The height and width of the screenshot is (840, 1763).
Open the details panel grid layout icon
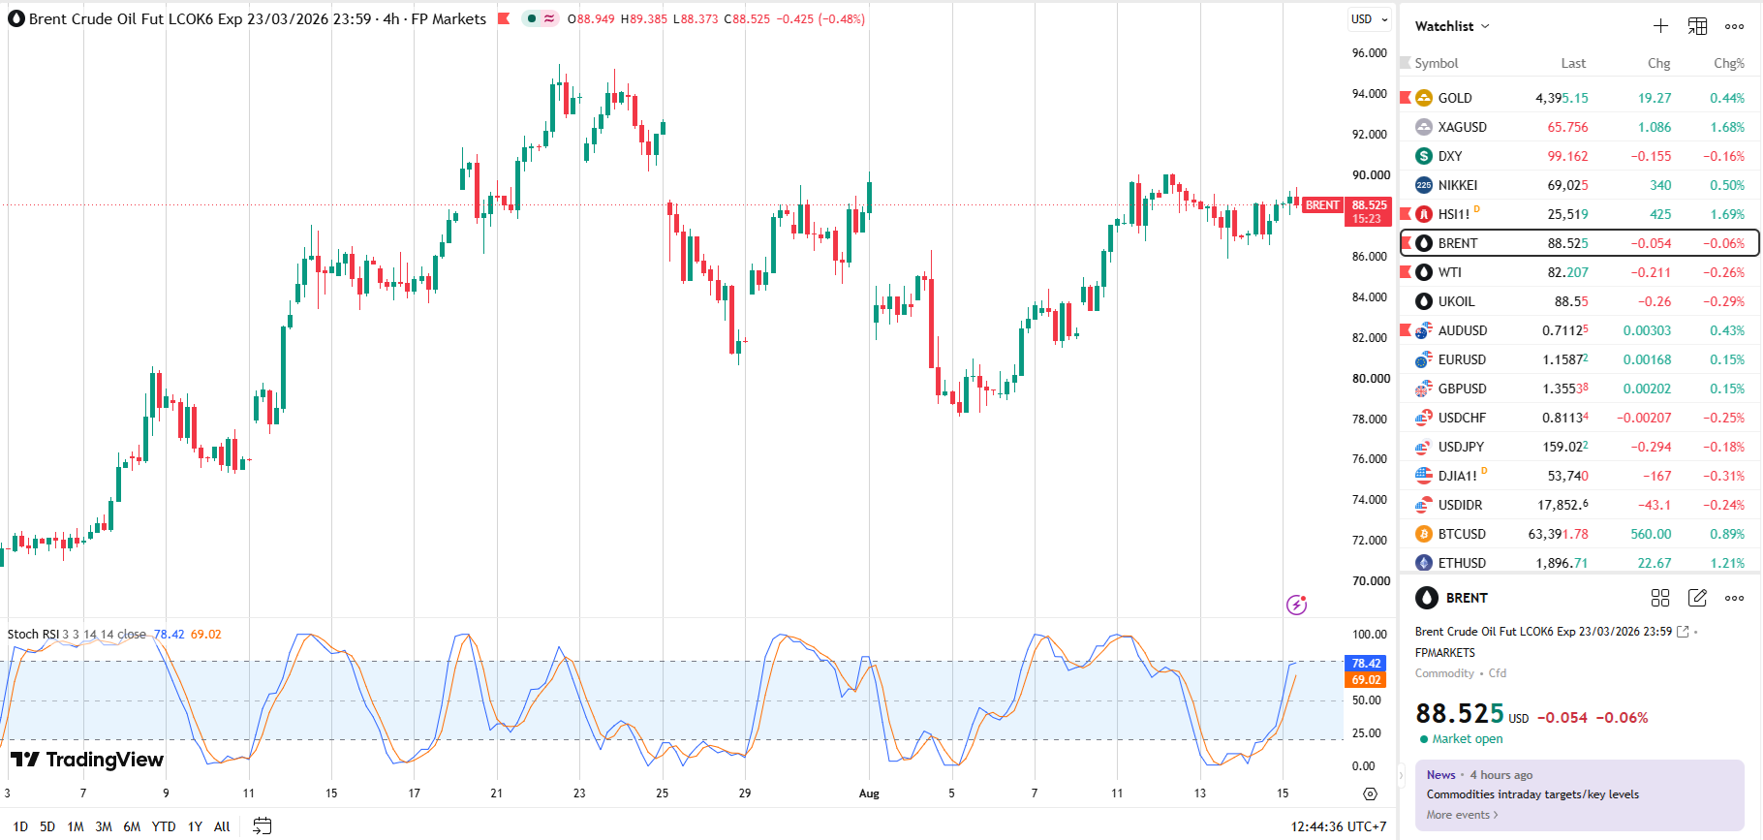coord(1660,598)
